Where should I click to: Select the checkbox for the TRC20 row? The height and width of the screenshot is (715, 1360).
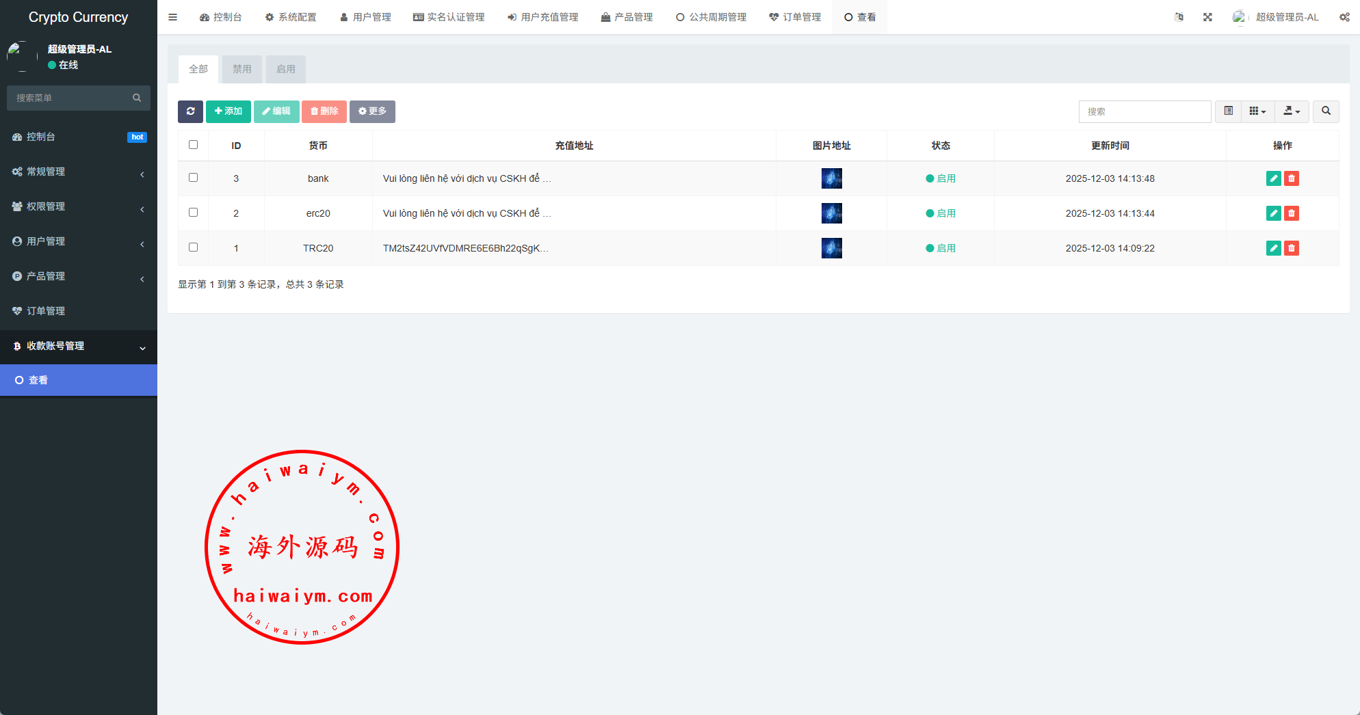194,247
